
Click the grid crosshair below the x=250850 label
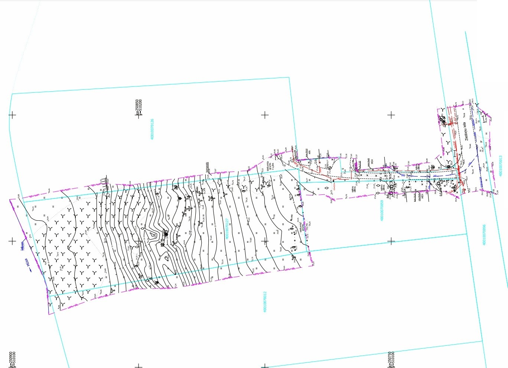tap(139, 115)
